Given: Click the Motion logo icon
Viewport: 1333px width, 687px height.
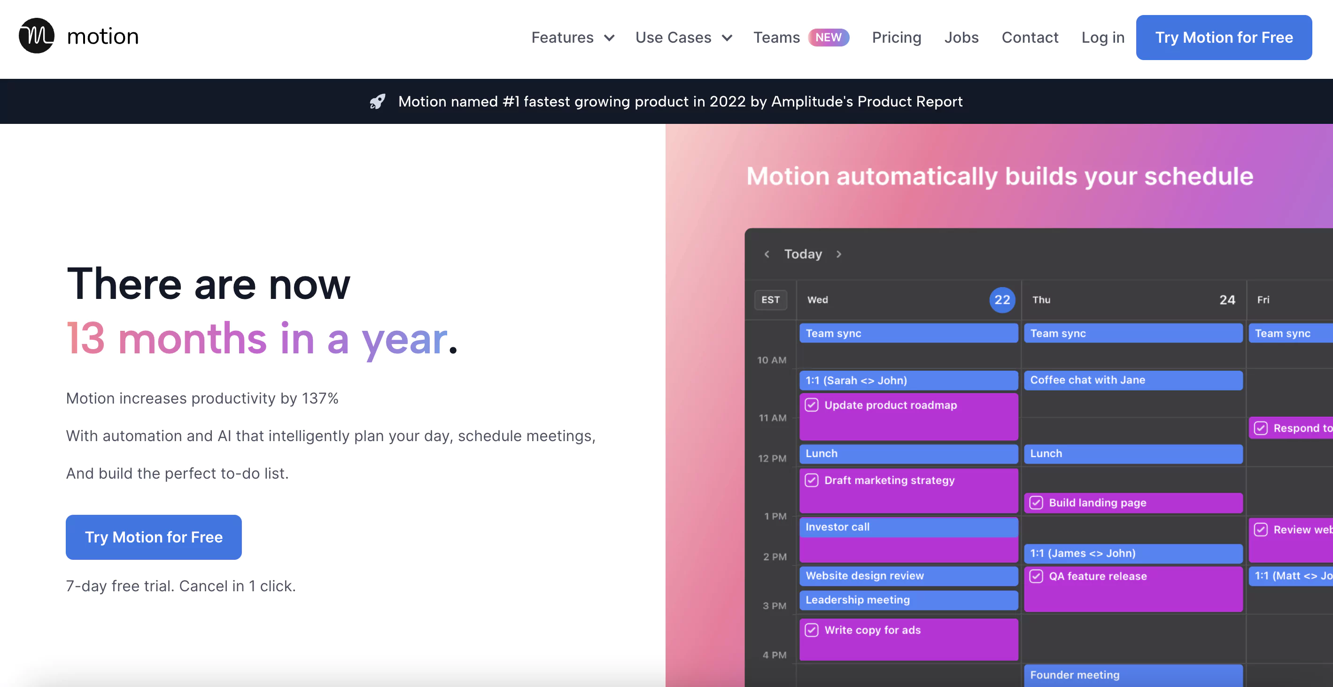Looking at the screenshot, I should pos(36,36).
